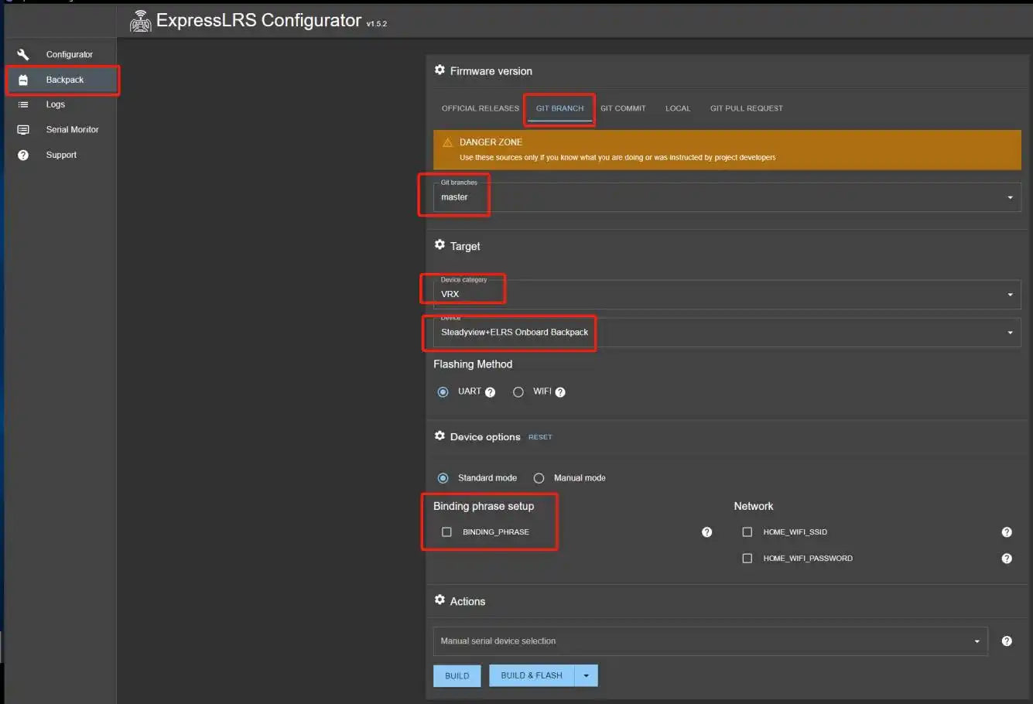Enable the BINDING_PHRASE checkbox
This screenshot has width=1033, height=704.
click(446, 532)
